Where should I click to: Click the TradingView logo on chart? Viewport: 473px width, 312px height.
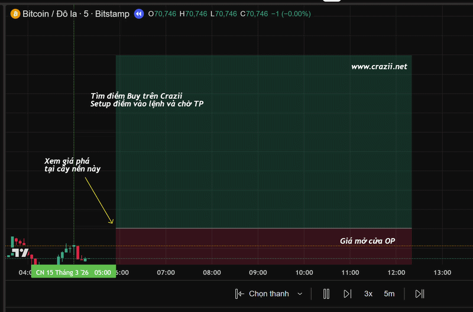tap(21, 253)
